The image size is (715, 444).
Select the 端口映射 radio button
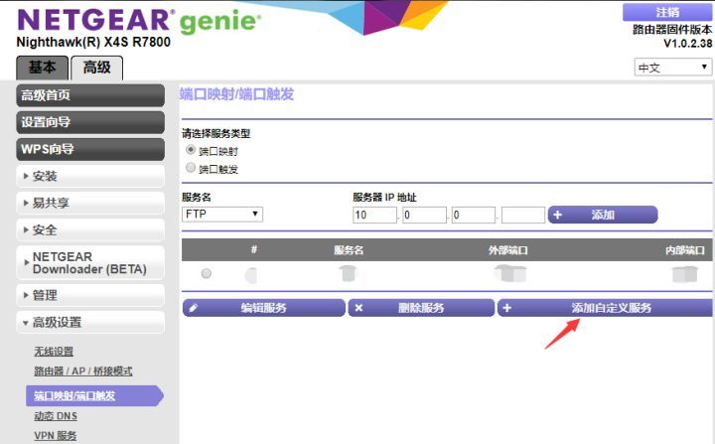191,150
